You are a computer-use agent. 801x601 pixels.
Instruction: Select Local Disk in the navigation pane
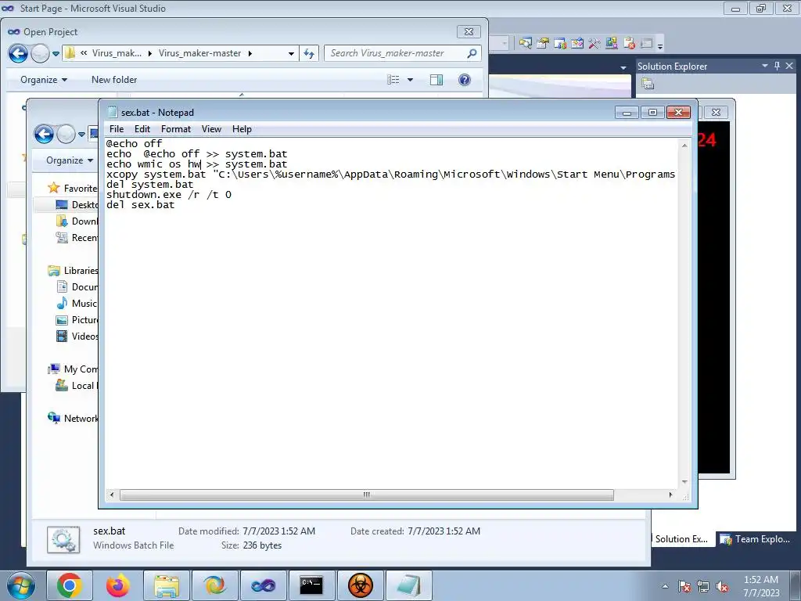(77, 386)
